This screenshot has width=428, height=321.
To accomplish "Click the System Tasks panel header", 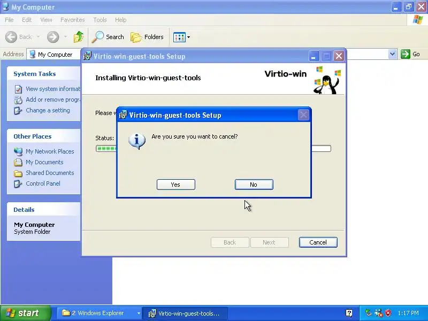I will tap(44, 74).
